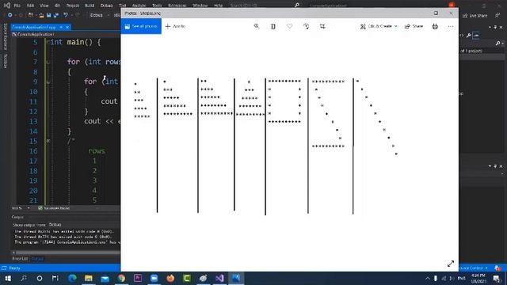Open the File menu in Visual Studio
The width and height of the screenshot is (507, 285).
click(x=17, y=6)
